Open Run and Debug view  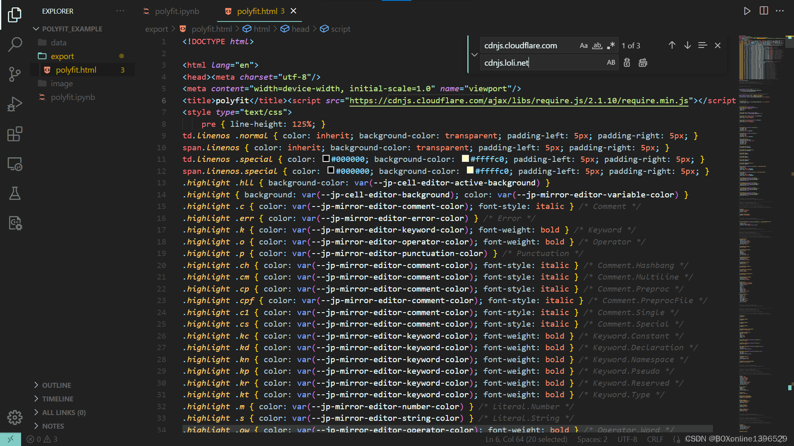pyautogui.click(x=15, y=104)
